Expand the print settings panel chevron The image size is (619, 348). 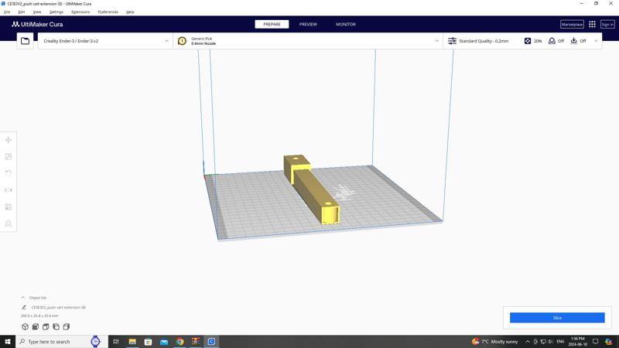coord(596,41)
